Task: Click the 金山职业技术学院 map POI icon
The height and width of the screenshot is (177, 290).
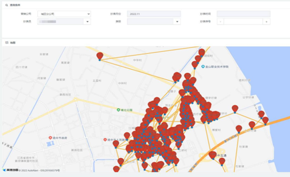Action: (203, 66)
